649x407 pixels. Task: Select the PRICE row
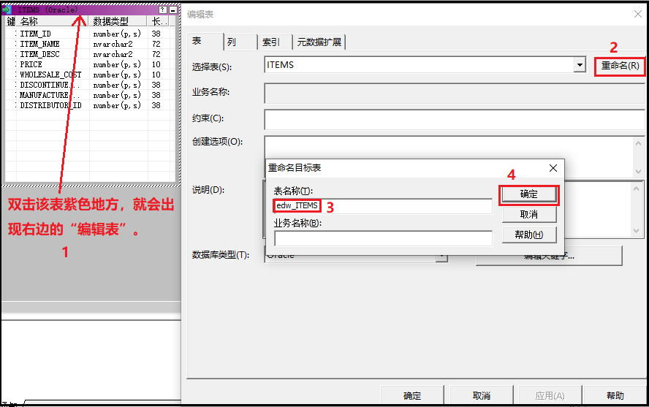[91, 64]
